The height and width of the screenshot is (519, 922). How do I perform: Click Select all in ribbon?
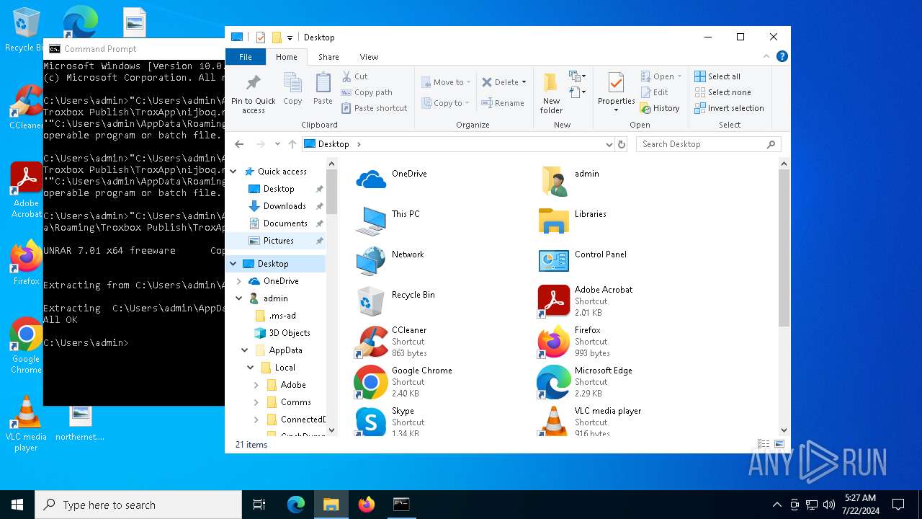[x=717, y=76]
